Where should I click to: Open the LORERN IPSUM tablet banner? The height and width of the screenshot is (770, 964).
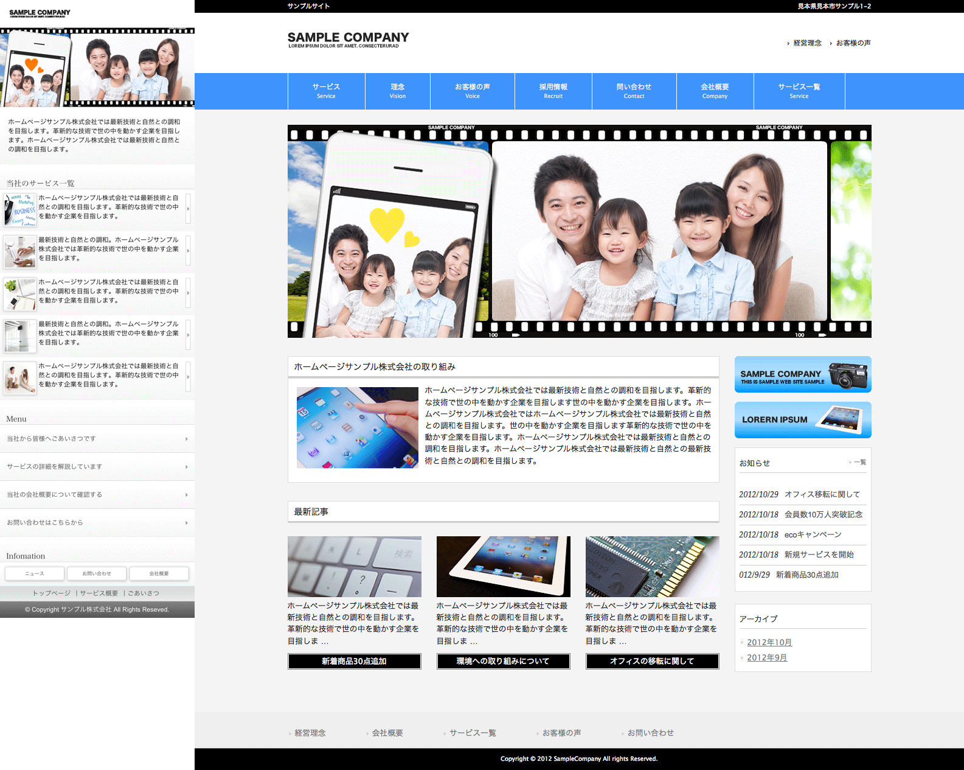(802, 420)
